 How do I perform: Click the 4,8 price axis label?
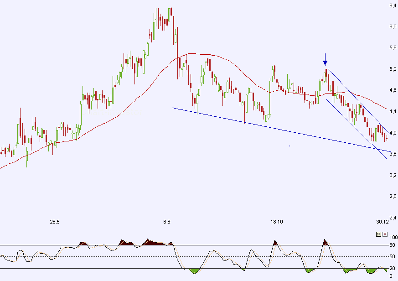(x=392, y=90)
